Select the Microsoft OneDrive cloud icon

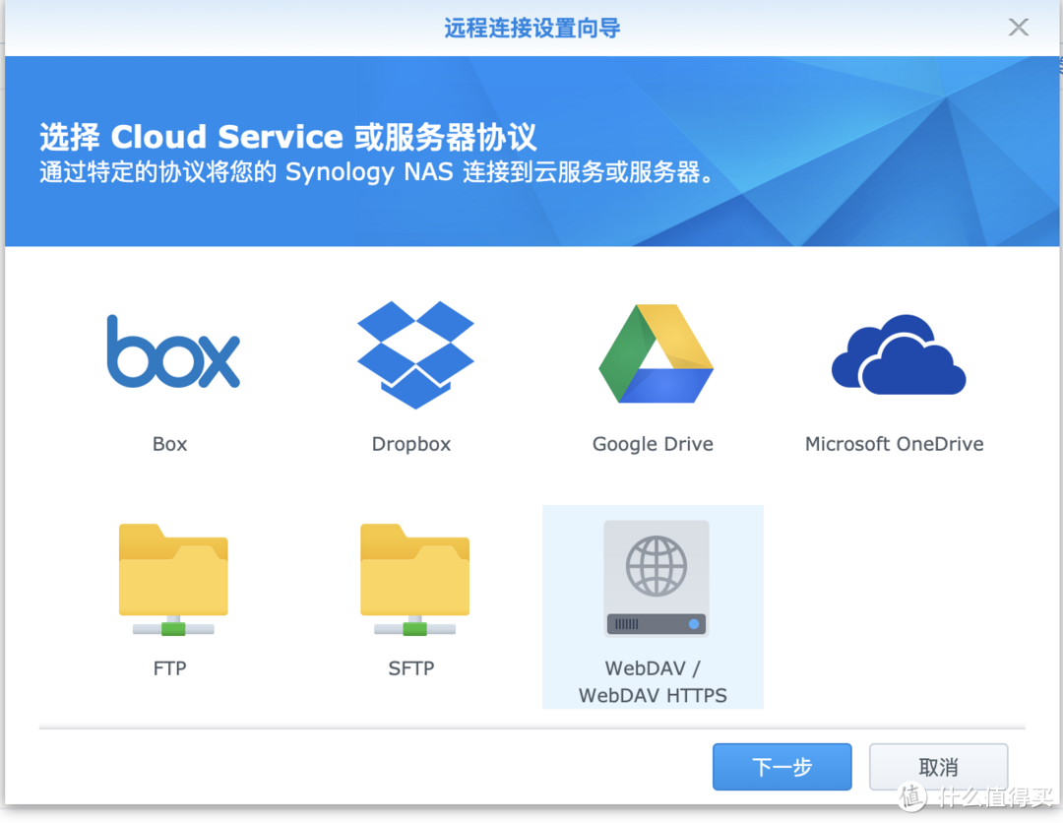pos(899,354)
